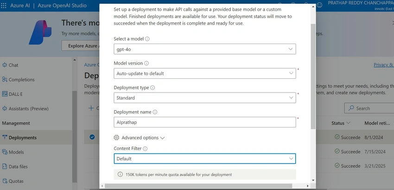This screenshot has height=190, width=394.
Task: Click the search magnifier icon
Action: pyautogui.click(x=351, y=108)
